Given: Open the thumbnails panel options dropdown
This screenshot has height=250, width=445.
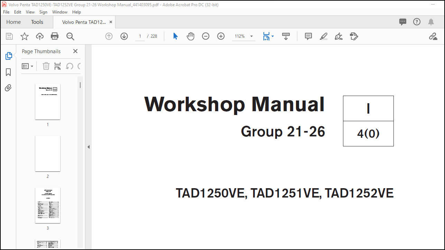Looking at the screenshot, I should click(x=28, y=66).
